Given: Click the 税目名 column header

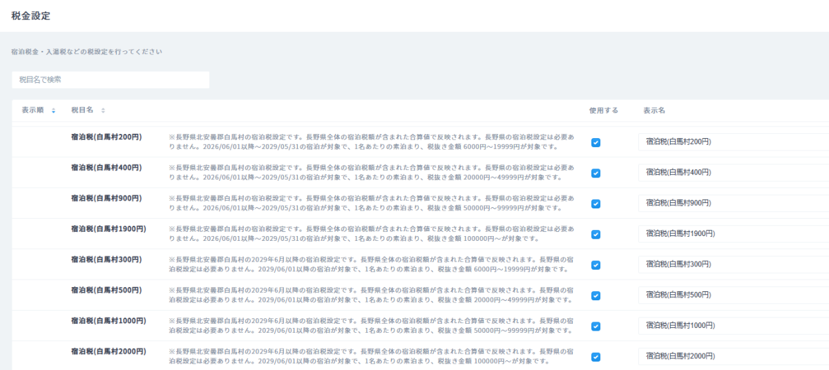Looking at the screenshot, I should [x=83, y=110].
